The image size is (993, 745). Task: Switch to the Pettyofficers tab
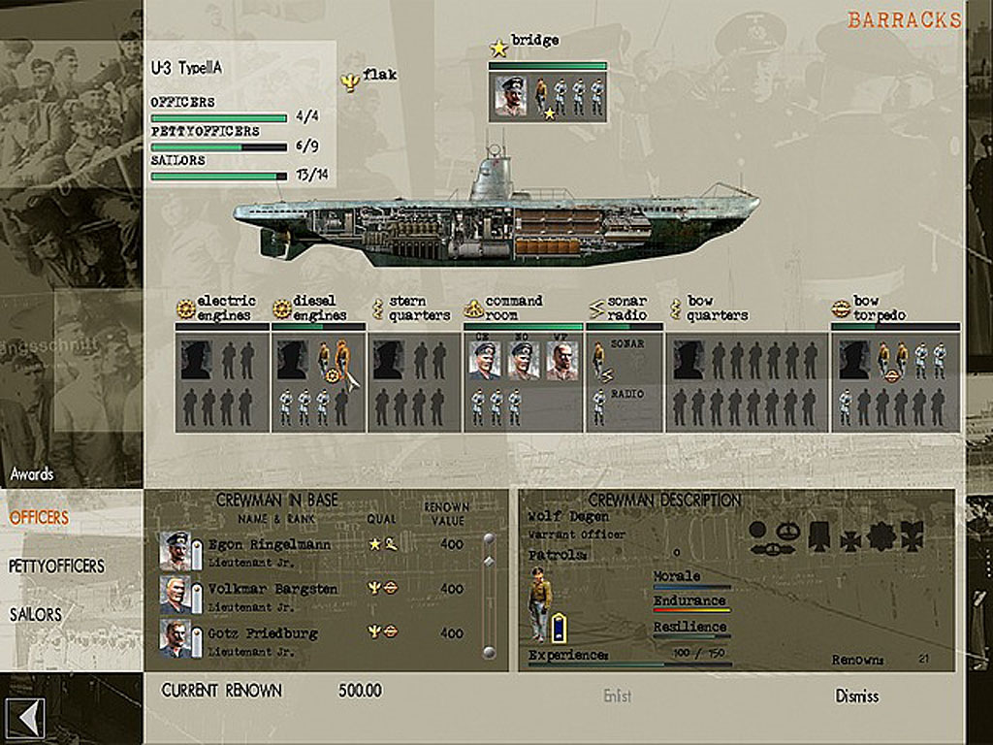coord(56,566)
